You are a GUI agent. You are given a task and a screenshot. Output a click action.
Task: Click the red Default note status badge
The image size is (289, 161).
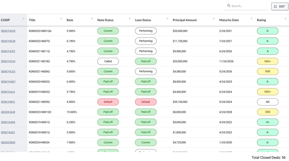click(108, 102)
